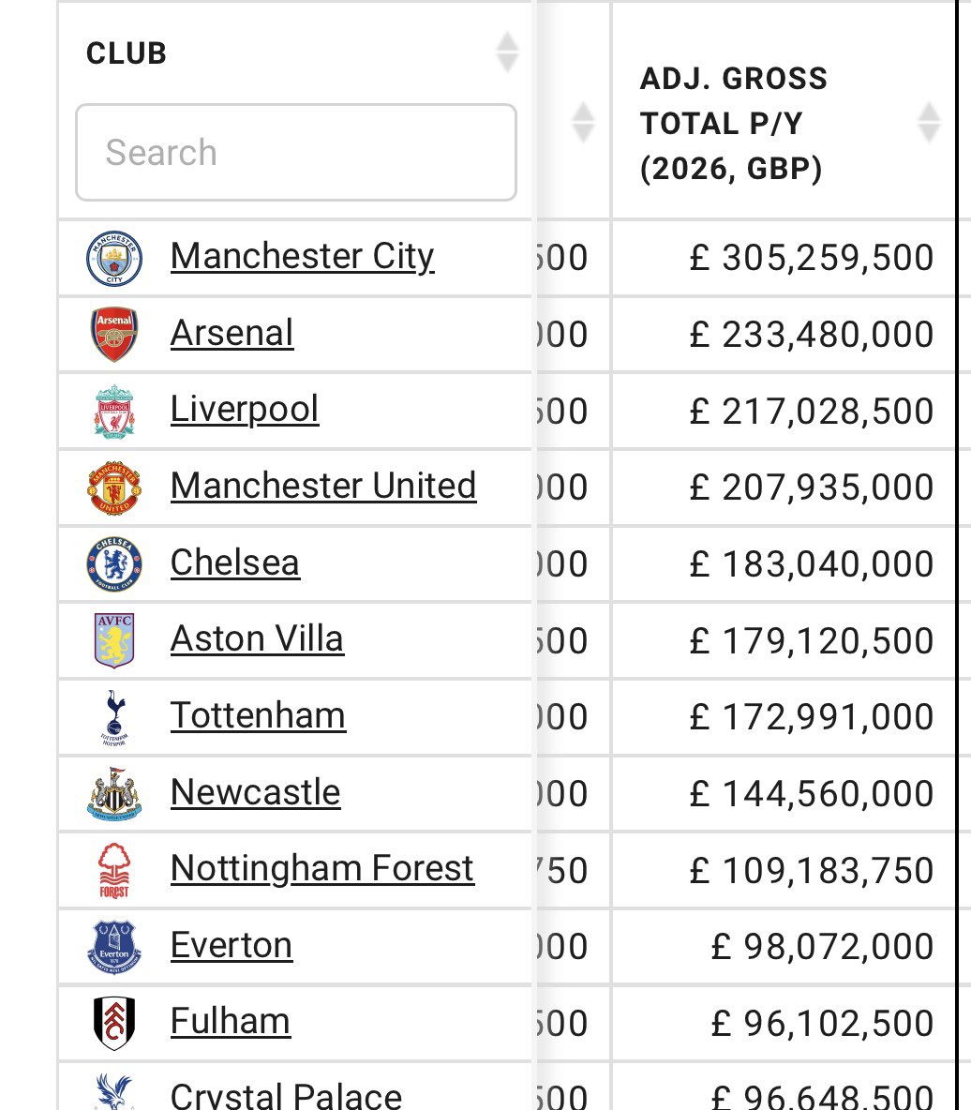Click the Aston Villa AVFC badge

click(x=114, y=640)
